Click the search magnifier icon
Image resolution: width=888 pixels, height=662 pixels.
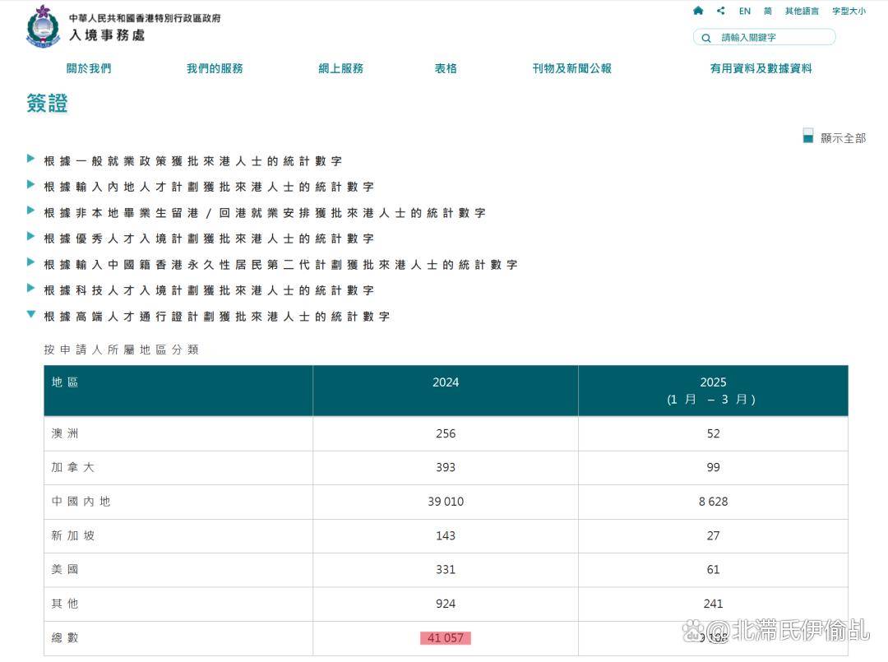(x=706, y=38)
